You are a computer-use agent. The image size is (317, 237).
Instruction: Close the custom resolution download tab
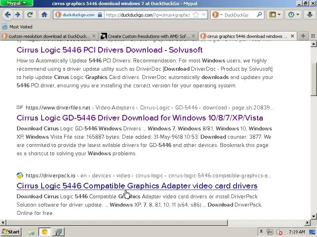click(x=94, y=36)
